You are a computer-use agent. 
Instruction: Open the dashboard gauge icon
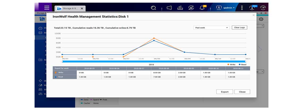pyautogui.click(x=263, y=8)
